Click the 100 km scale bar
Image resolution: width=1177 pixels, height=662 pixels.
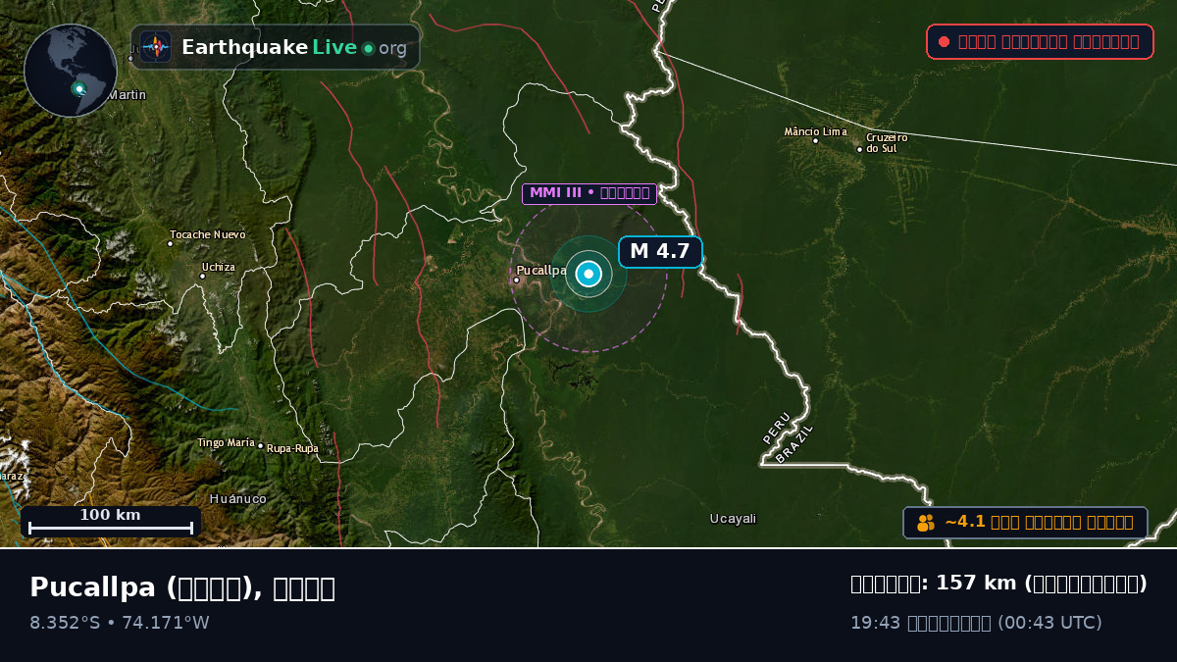pos(111,522)
